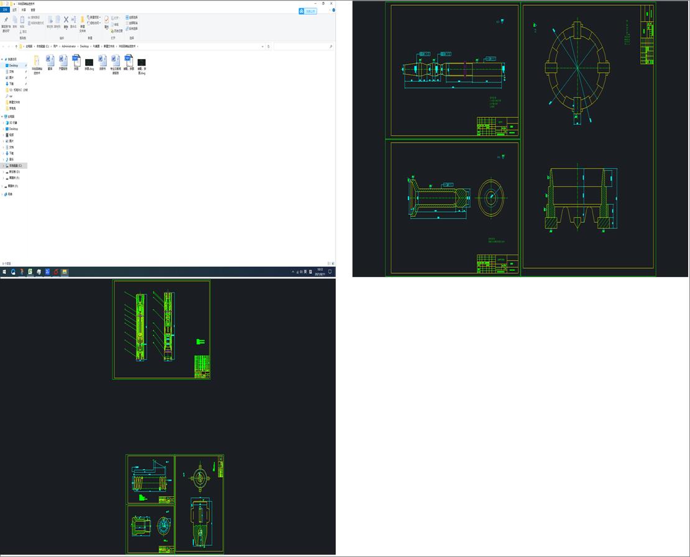Open the blue File tab
690x557 pixels.
[x=5, y=10]
